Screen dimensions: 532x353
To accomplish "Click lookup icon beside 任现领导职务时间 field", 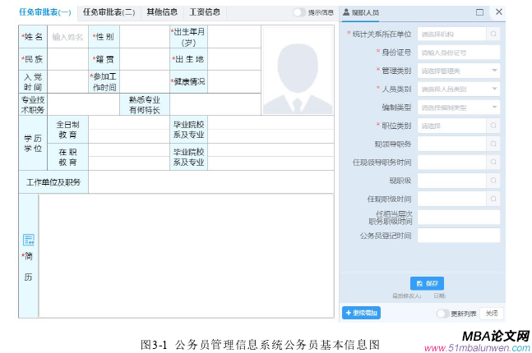I will (493, 162).
